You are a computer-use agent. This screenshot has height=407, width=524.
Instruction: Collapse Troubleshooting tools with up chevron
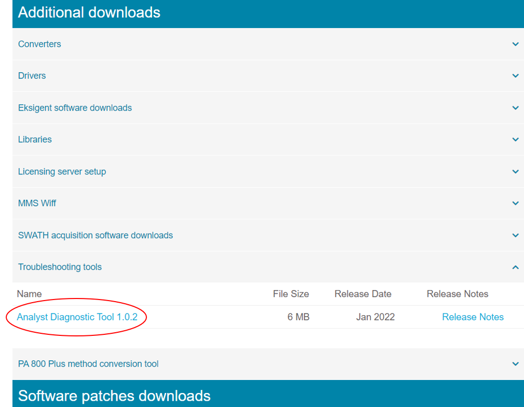pos(515,267)
